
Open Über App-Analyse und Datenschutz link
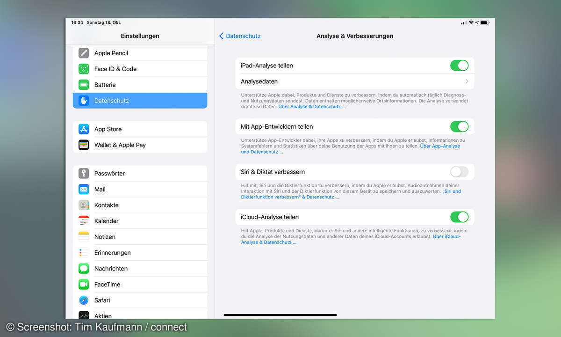tap(351, 149)
